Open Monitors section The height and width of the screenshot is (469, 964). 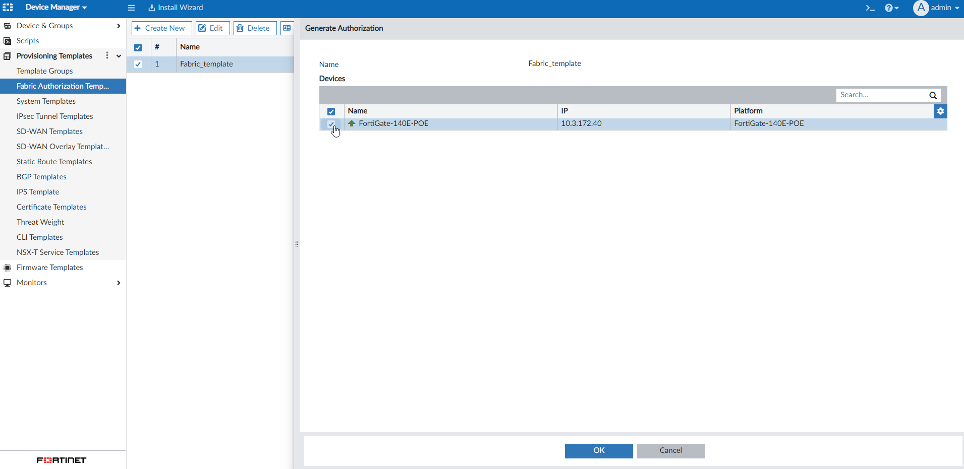click(x=32, y=283)
